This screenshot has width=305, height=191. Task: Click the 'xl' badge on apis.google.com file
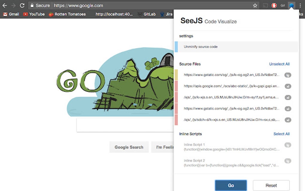coord(288,86)
